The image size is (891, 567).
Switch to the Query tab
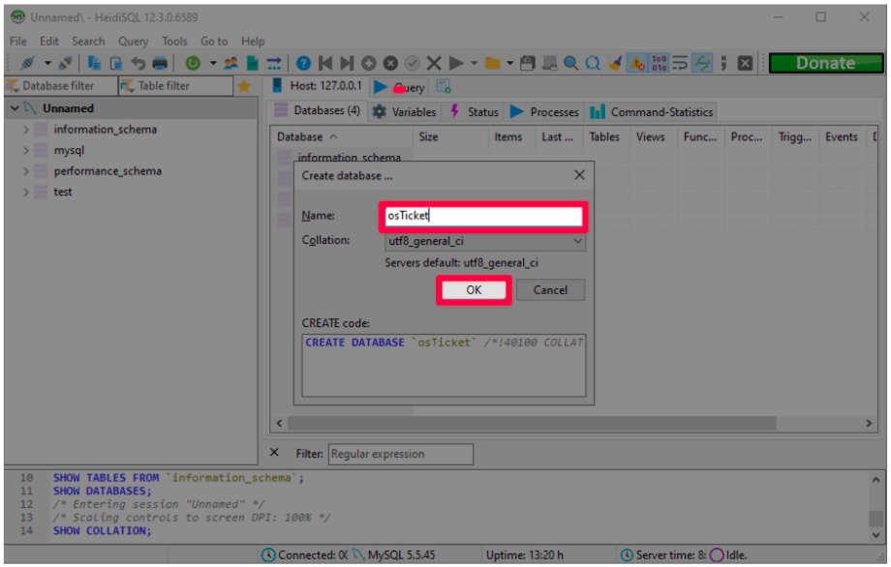point(399,87)
